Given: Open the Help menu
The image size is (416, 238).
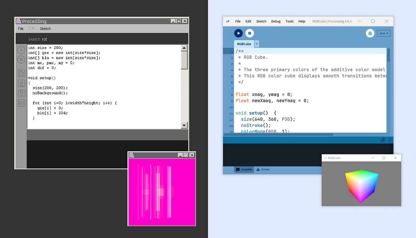Looking at the screenshot, I should pyautogui.click(x=302, y=21).
